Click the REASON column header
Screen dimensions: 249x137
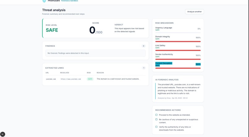[100, 73]
